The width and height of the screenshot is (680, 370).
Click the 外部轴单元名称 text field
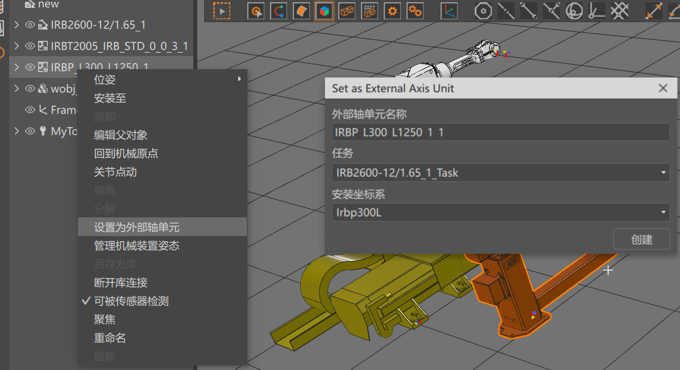point(500,132)
